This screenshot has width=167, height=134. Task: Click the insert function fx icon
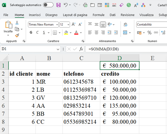click(x=81, y=49)
